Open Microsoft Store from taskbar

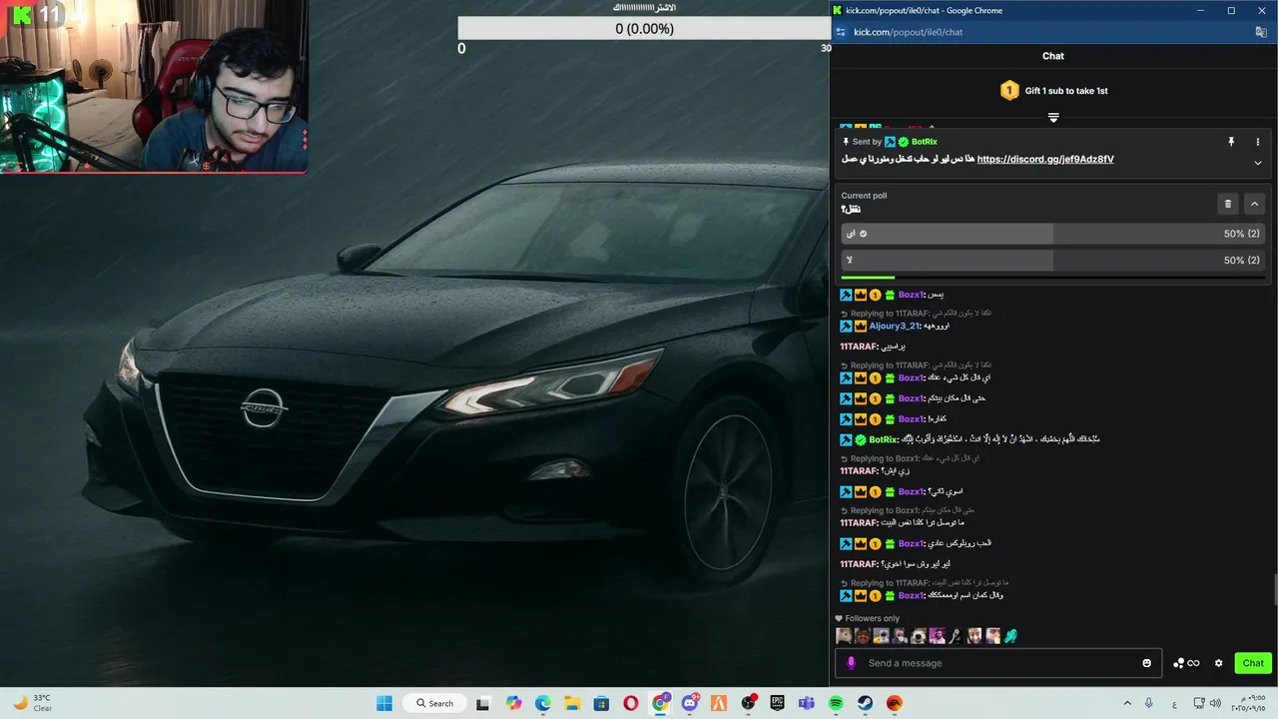click(601, 703)
